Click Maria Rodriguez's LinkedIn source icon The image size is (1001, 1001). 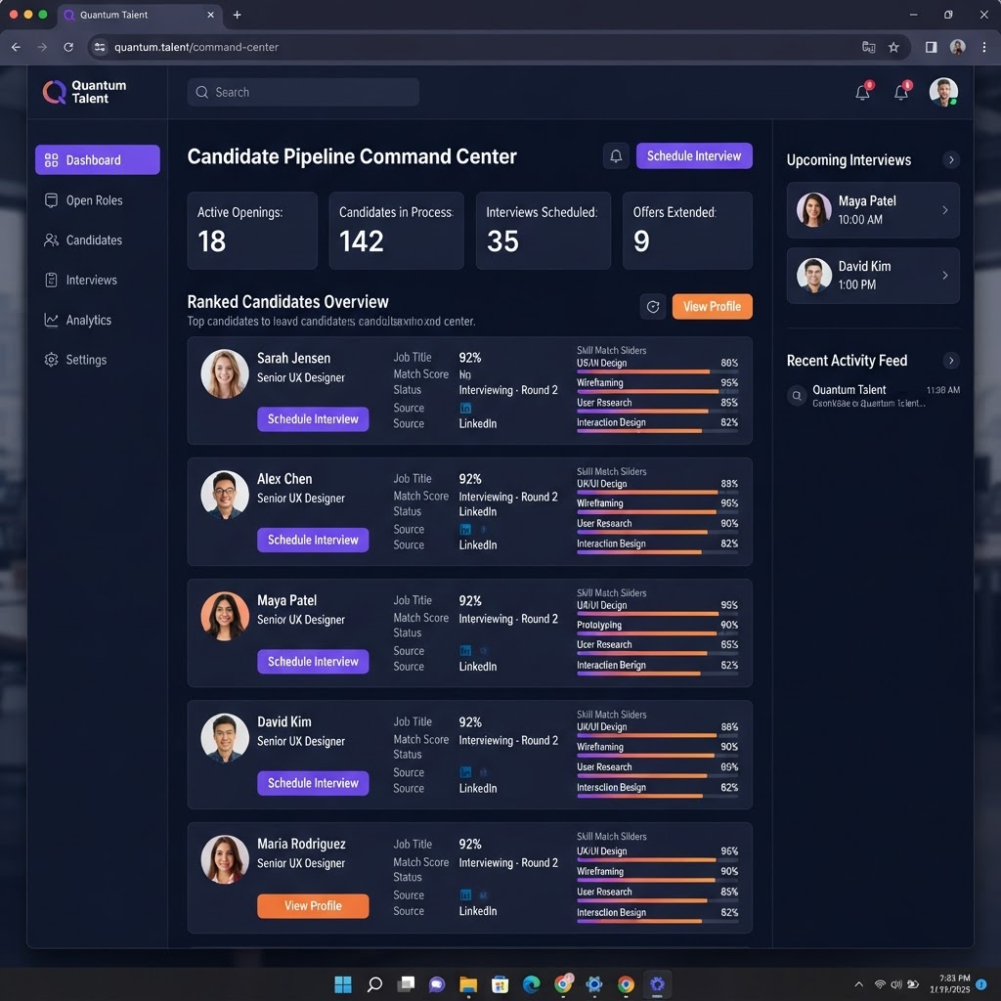pos(465,894)
